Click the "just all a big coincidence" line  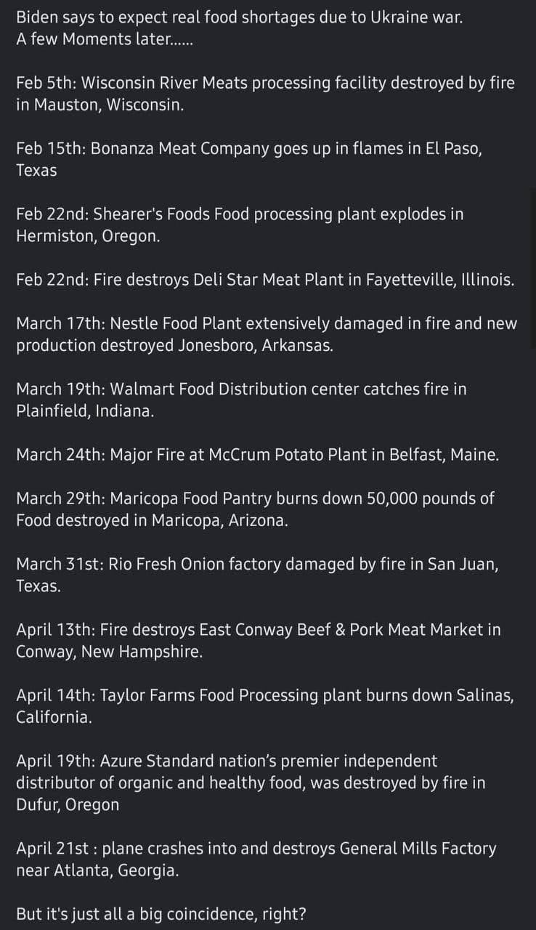[161, 914]
